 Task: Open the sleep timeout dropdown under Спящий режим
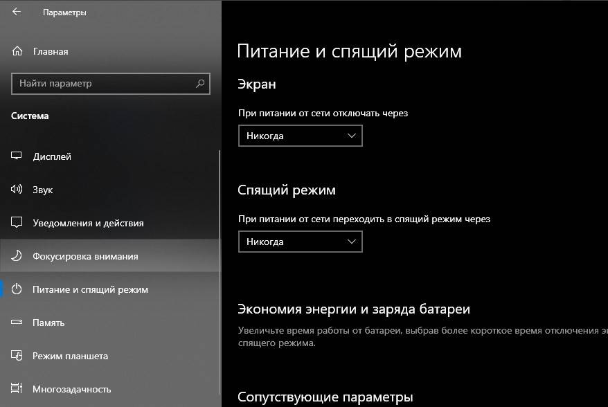click(300, 242)
